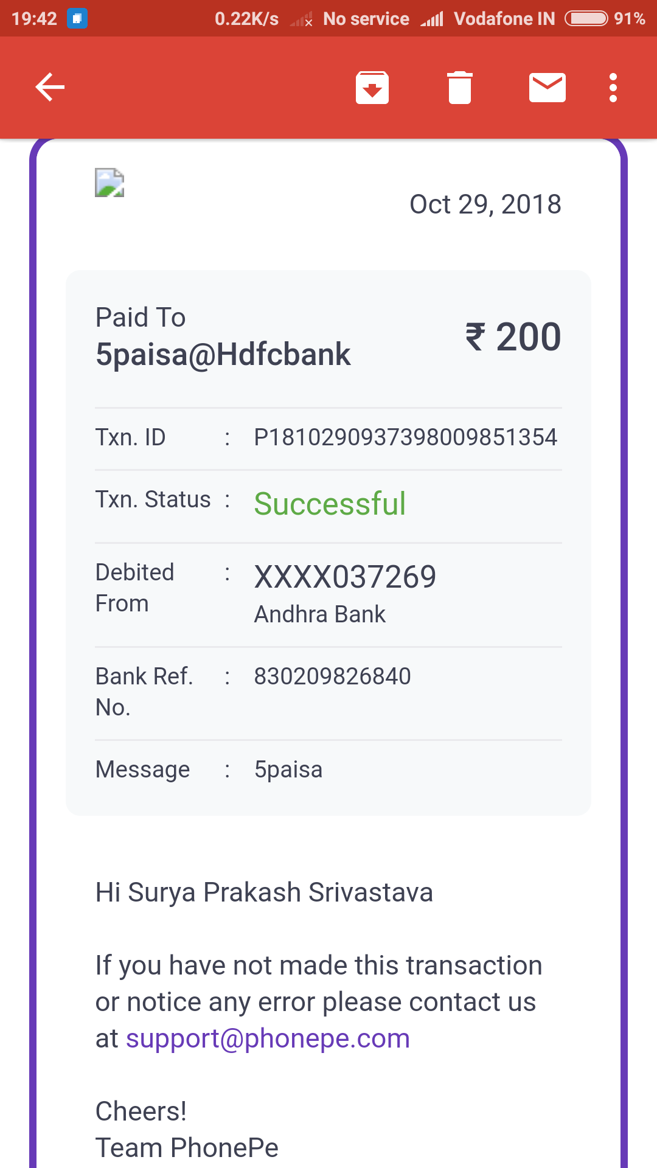Tap the 5paisa message value
657x1168 pixels.
(x=288, y=770)
